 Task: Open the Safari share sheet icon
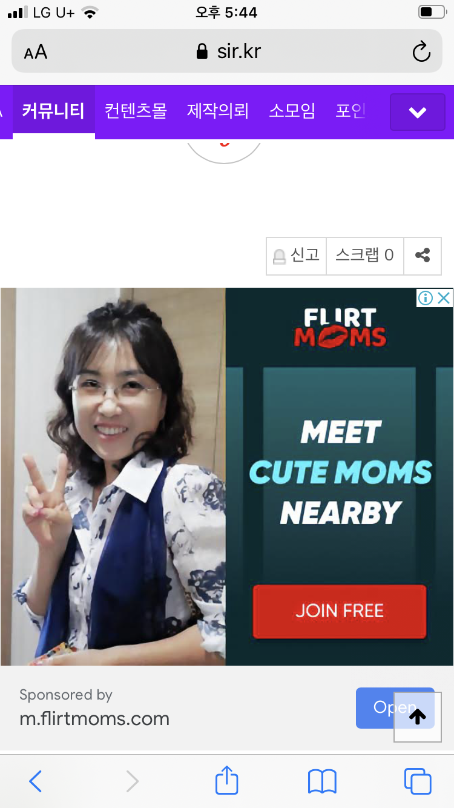[x=227, y=780]
